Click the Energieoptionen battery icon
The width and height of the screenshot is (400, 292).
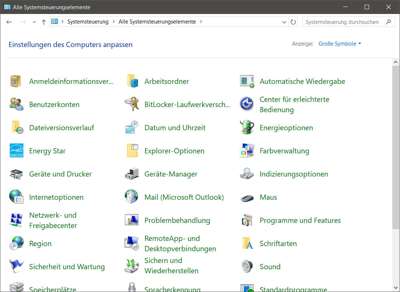tap(247, 128)
